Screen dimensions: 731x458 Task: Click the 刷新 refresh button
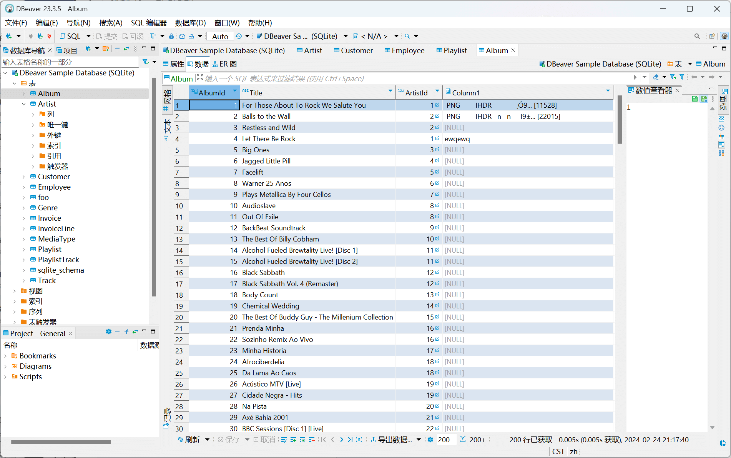click(x=189, y=440)
